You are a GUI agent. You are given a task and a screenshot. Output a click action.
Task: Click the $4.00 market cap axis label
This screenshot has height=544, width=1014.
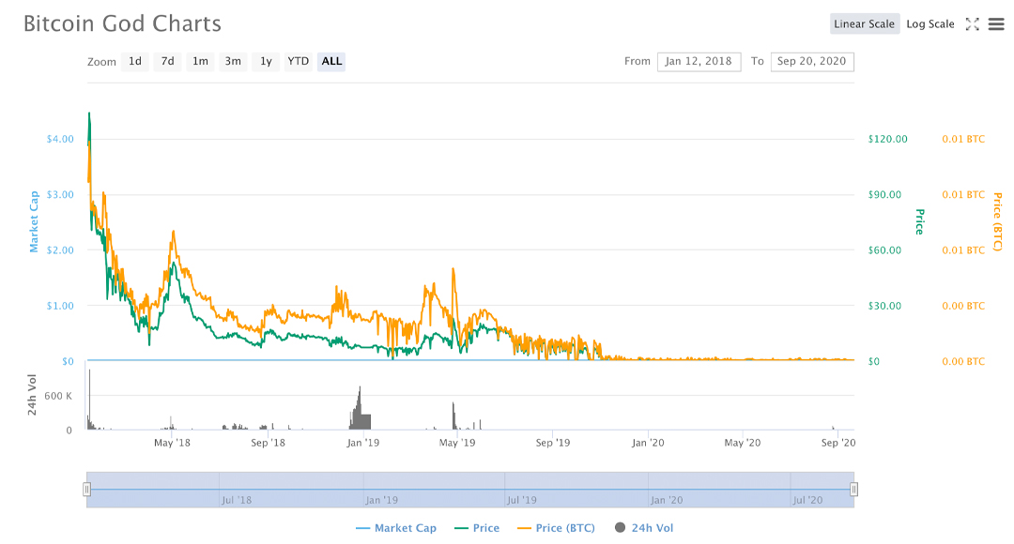click(60, 139)
